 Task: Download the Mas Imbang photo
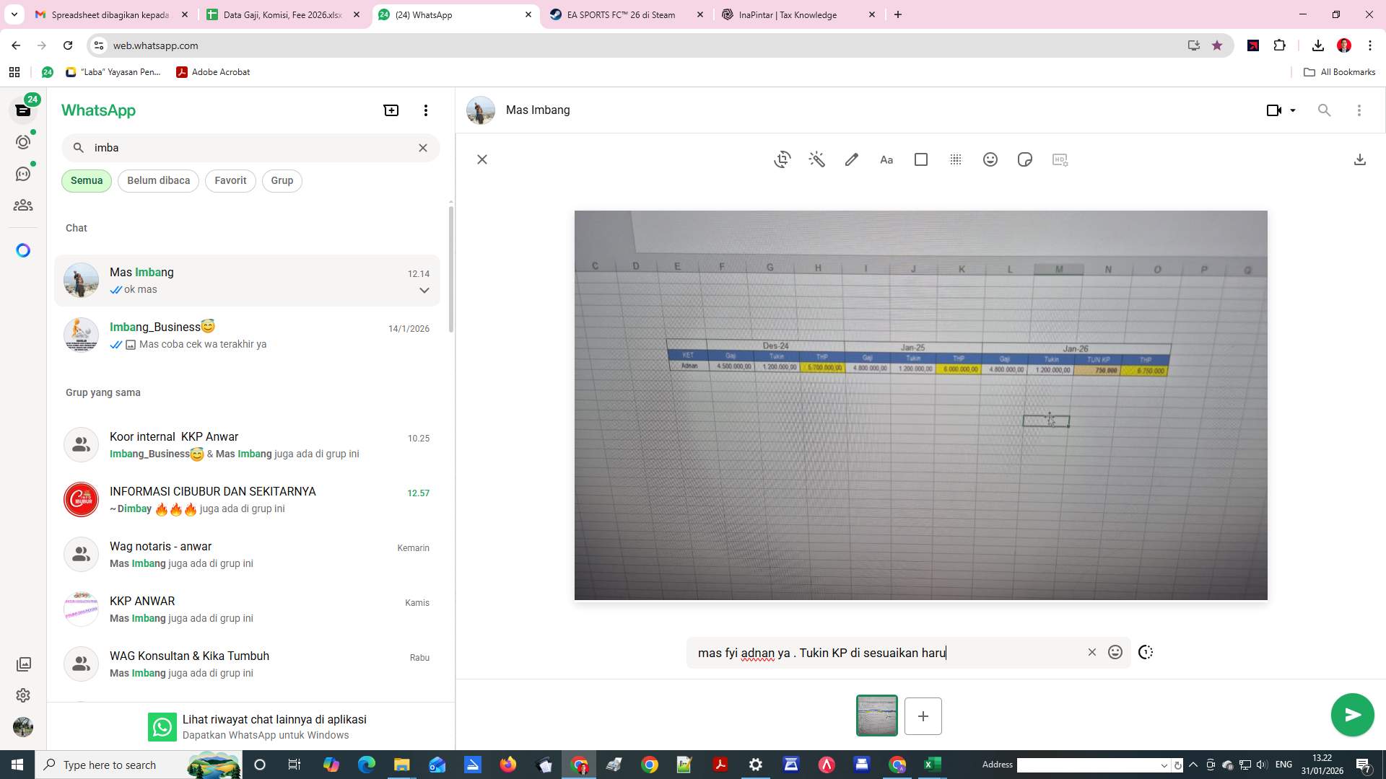tap(1360, 159)
